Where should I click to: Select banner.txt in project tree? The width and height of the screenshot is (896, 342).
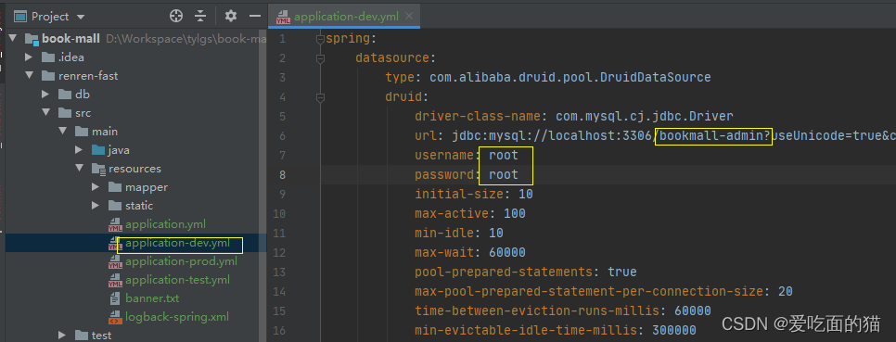tap(152, 298)
